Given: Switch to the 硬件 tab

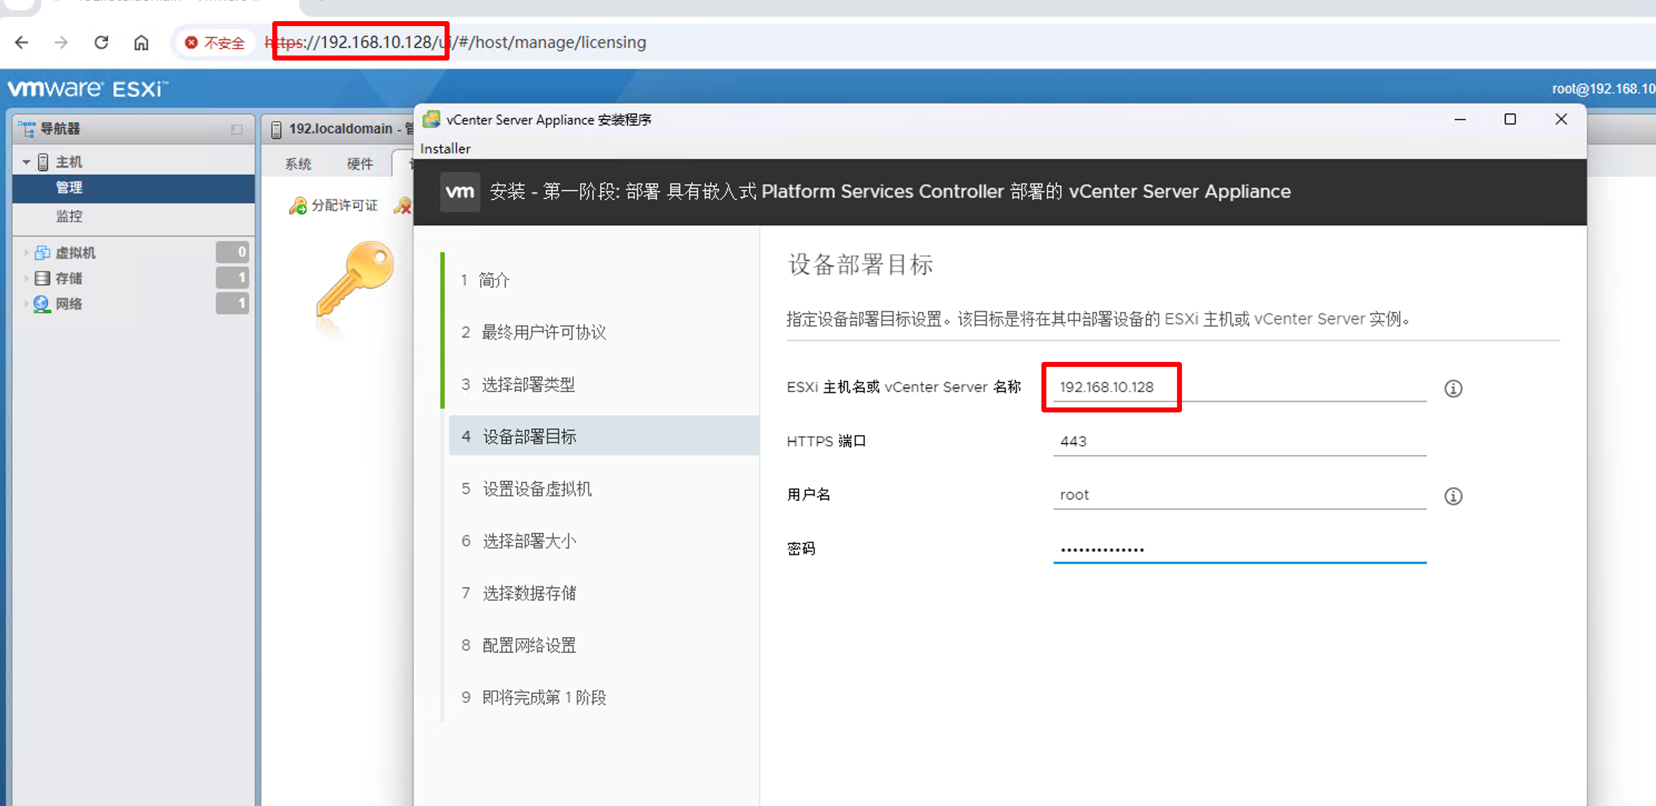Looking at the screenshot, I should [360, 164].
